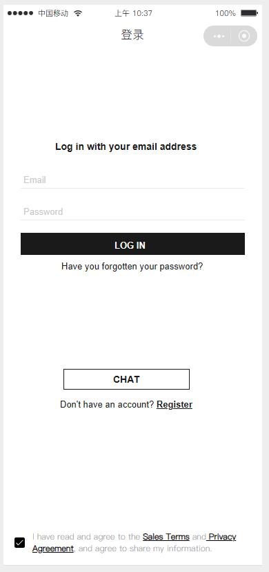Tap the battery icon in status bar

point(250,13)
